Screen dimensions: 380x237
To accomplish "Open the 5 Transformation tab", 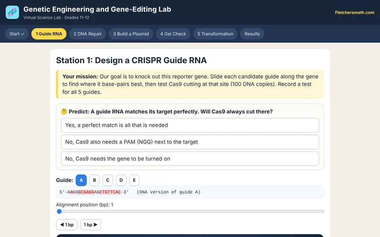I will (x=215, y=34).
